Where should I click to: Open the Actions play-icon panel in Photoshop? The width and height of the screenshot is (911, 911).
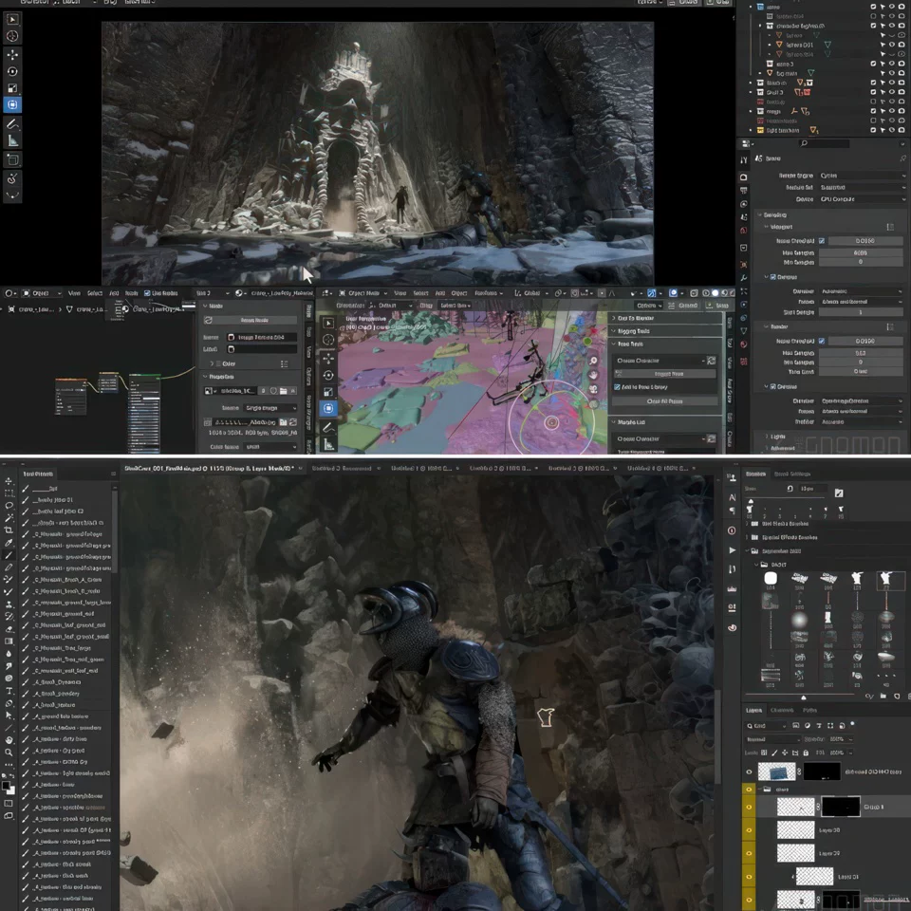click(x=732, y=550)
